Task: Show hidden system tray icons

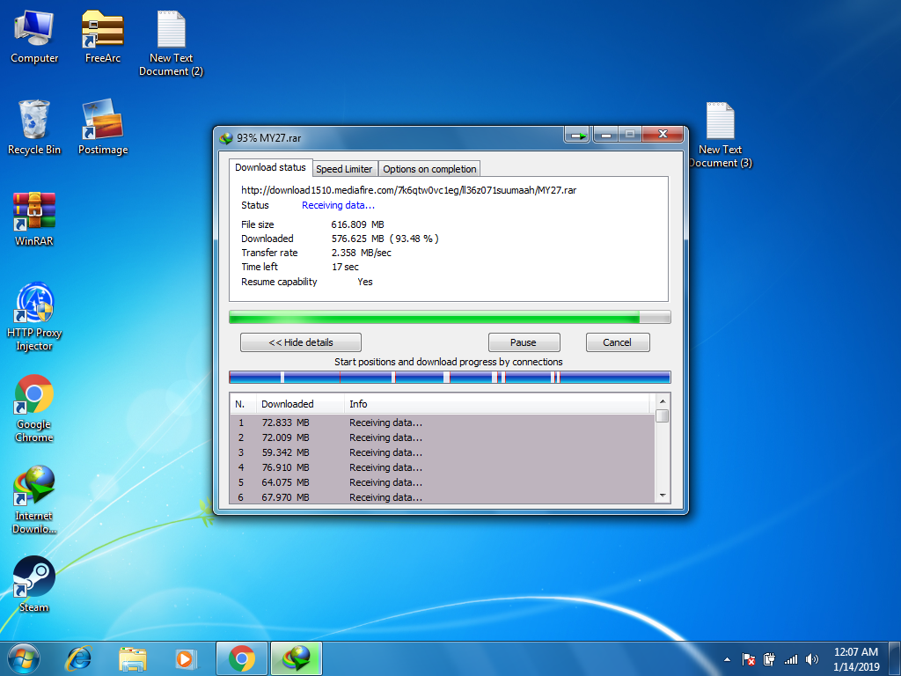Action: click(x=727, y=659)
